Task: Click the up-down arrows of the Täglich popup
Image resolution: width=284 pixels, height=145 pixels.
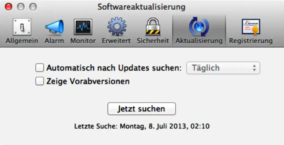Action: pyautogui.click(x=255, y=68)
